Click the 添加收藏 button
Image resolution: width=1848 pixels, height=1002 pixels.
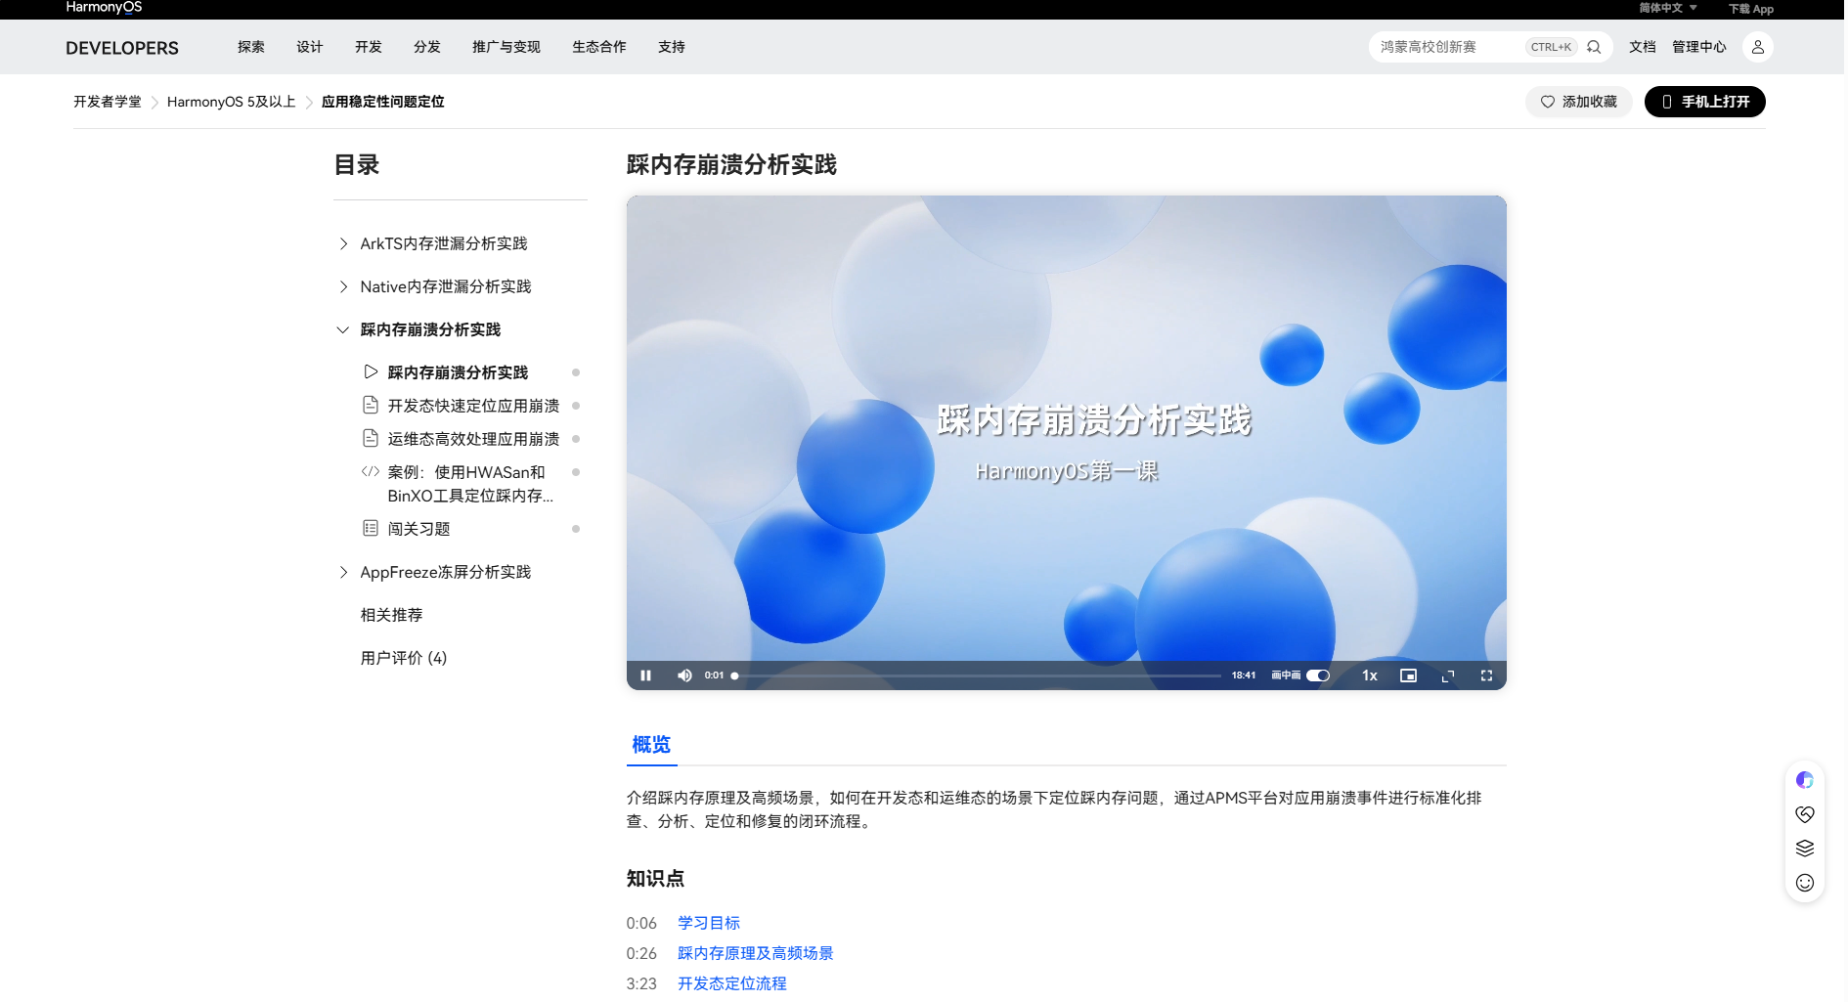(x=1579, y=102)
